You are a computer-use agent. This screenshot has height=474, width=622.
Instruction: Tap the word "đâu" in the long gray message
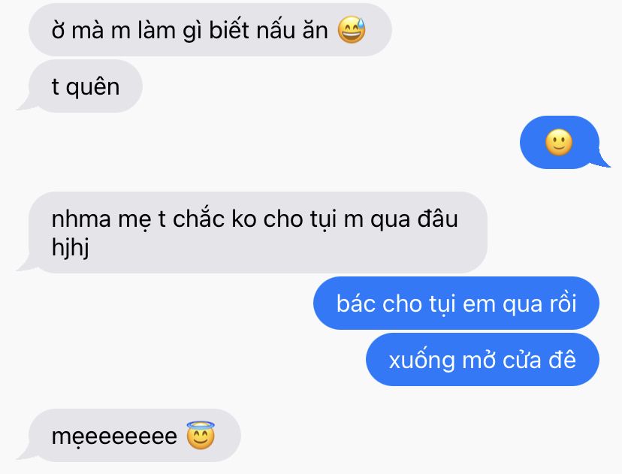pos(437,219)
